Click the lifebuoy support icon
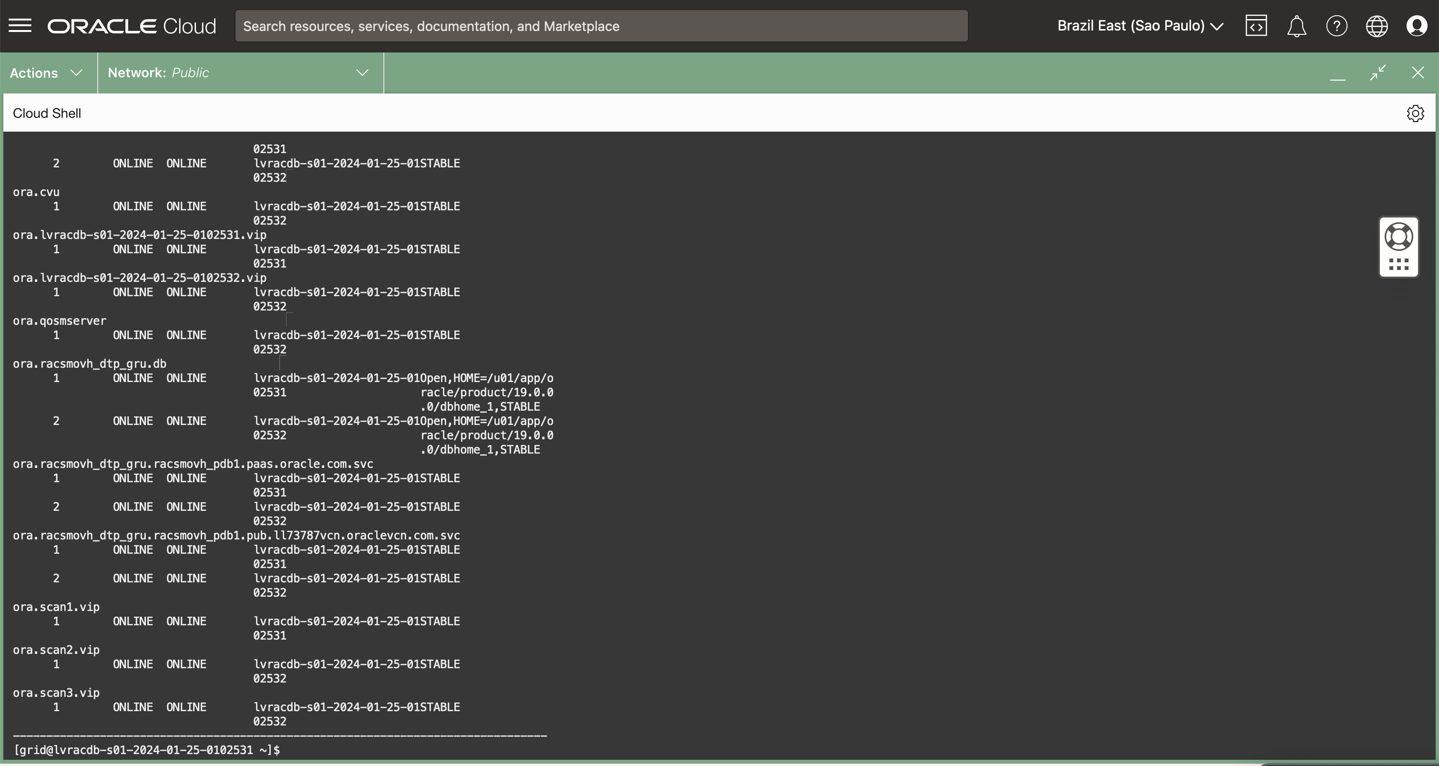Viewport: 1439px width, 766px height. tap(1399, 237)
